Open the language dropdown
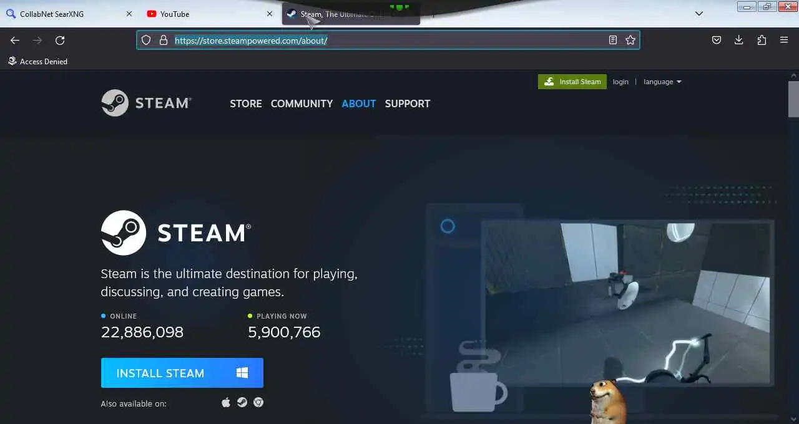Viewport: 799px width, 424px height. [662, 82]
